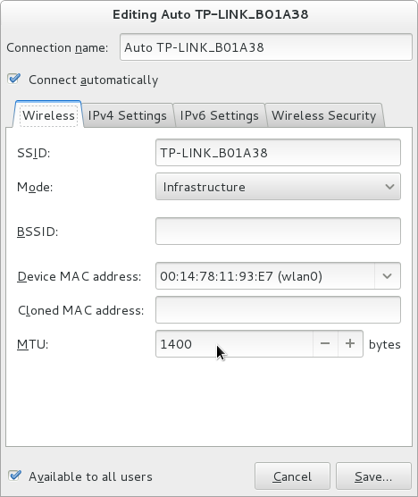Select the Wireless tab
The height and width of the screenshot is (497, 418).
pos(48,115)
